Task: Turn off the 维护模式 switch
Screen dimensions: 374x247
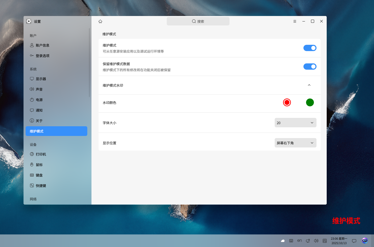Action: pyautogui.click(x=310, y=48)
